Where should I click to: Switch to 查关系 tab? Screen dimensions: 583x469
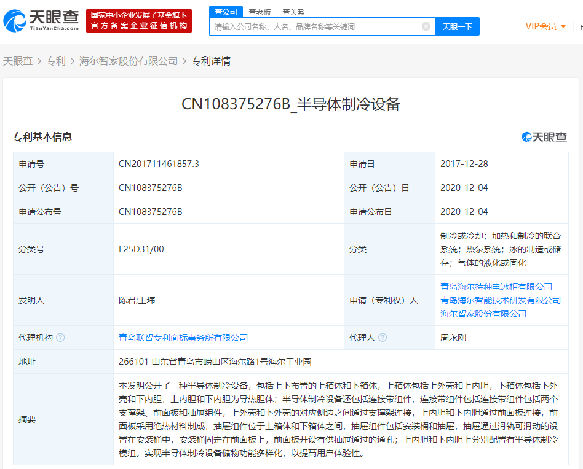293,12
